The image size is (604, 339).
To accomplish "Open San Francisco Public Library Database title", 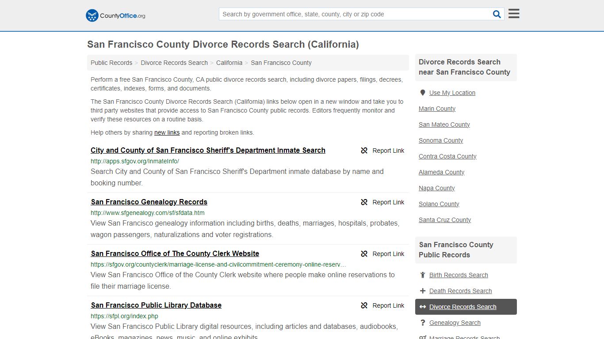I will (x=156, y=305).
